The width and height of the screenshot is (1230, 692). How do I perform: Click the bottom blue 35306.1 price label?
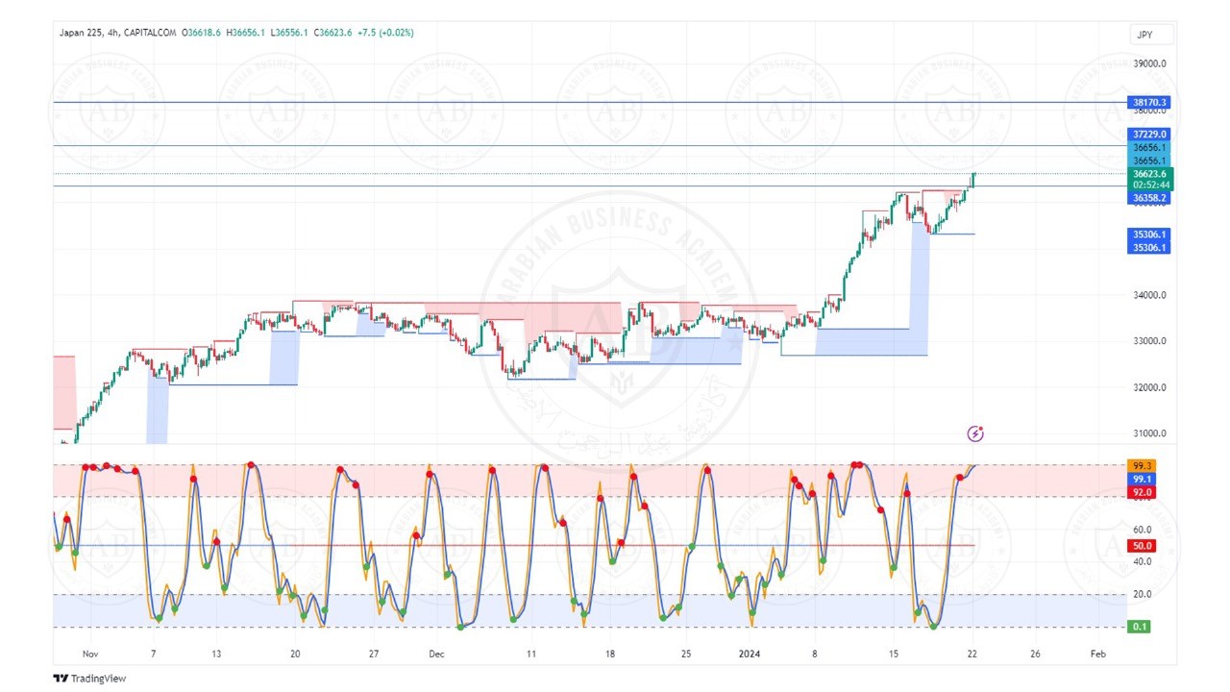[1149, 248]
